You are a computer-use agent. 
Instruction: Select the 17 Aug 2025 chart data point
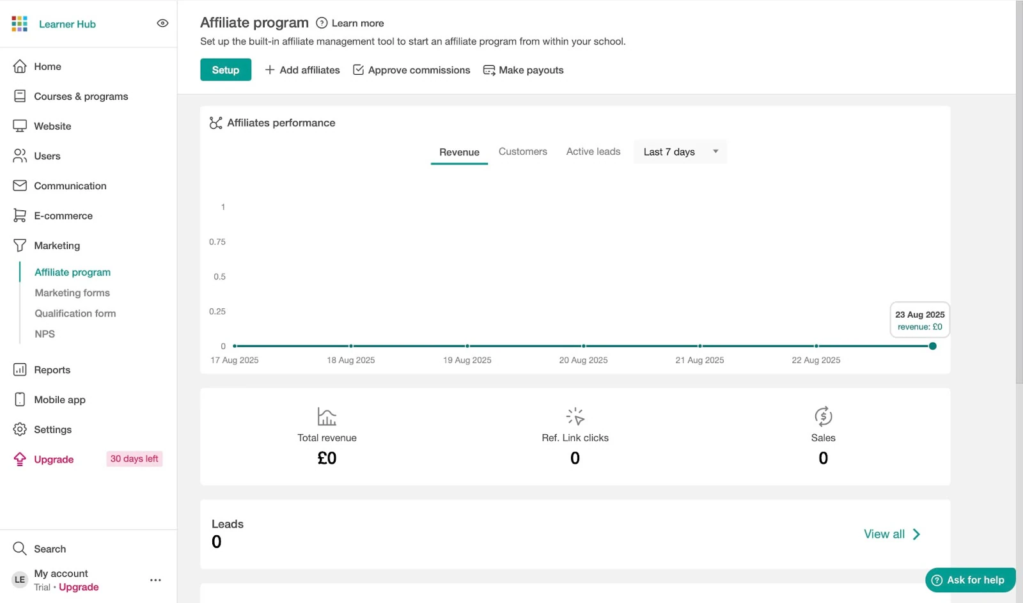[x=235, y=346]
